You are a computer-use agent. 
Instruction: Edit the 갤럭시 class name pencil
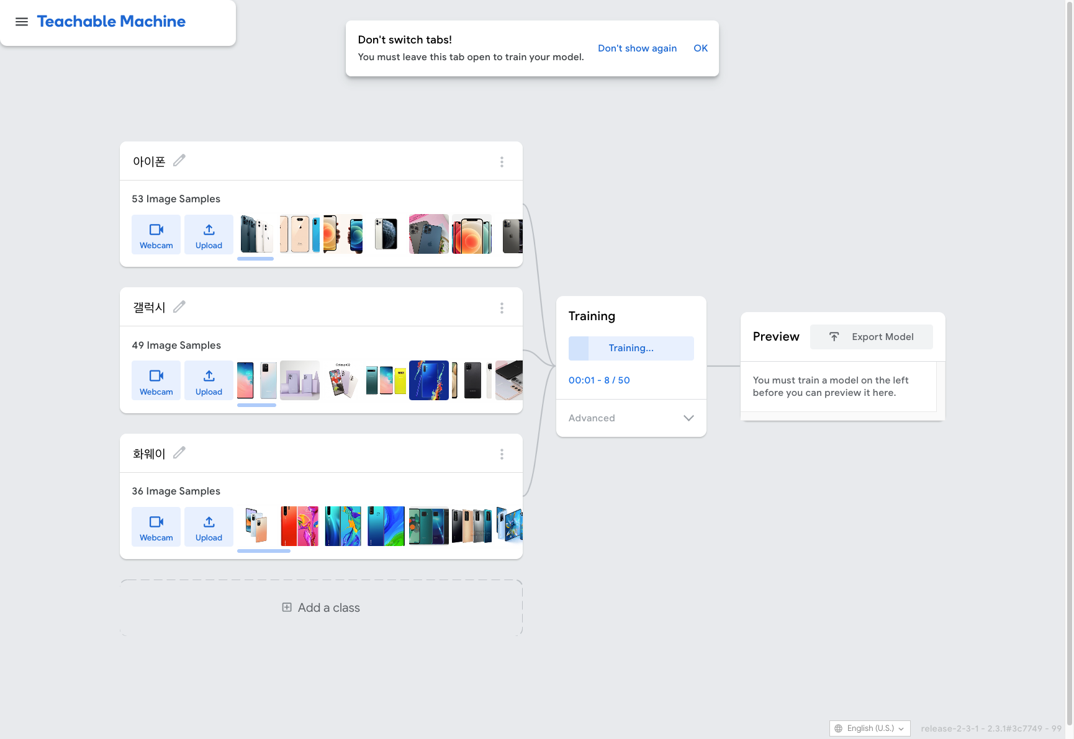pyautogui.click(x=179, y=307)
